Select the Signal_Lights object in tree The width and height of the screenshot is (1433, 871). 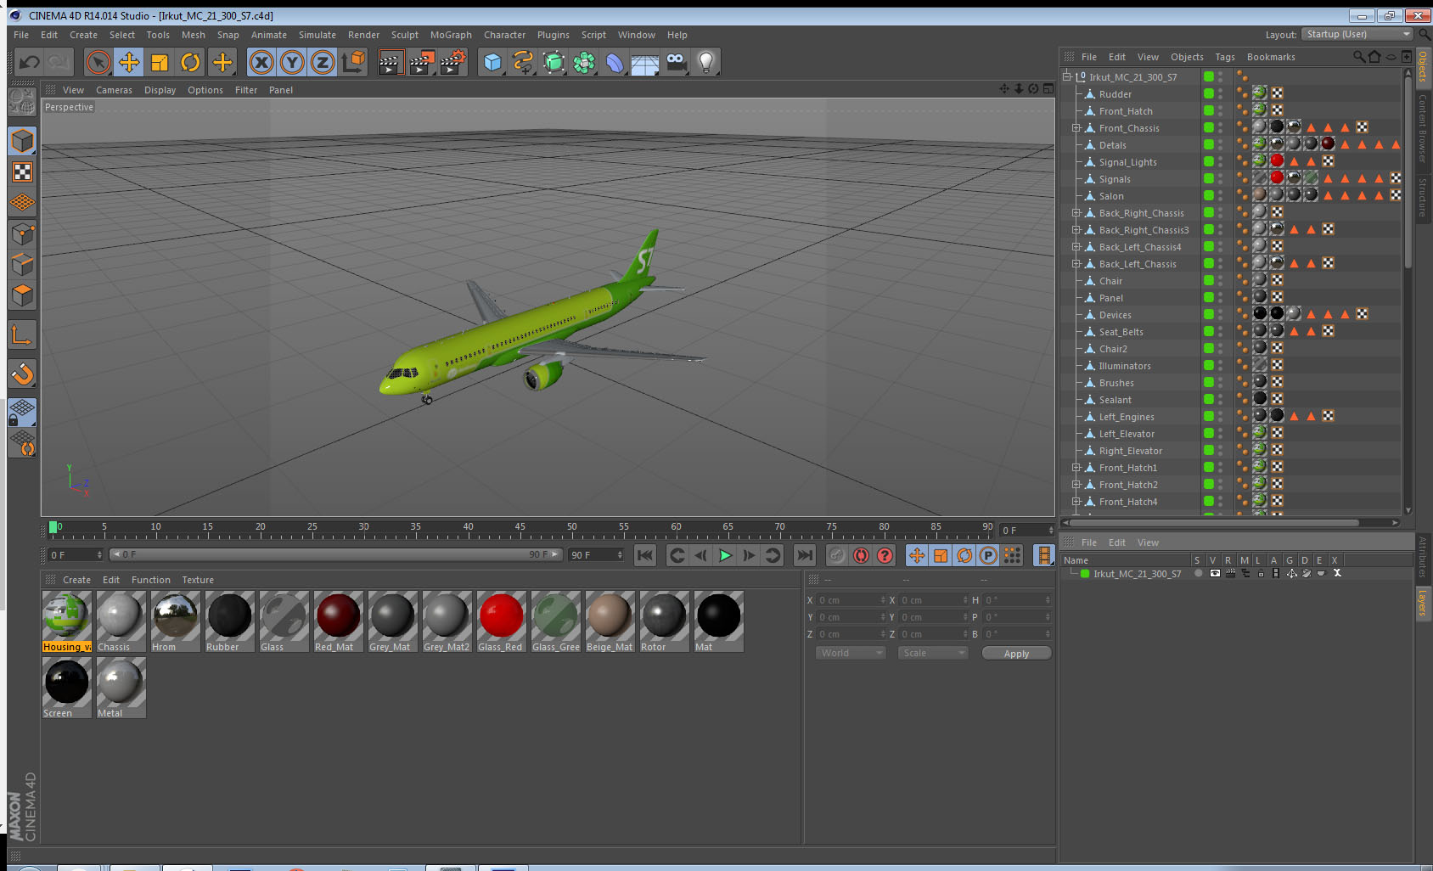pyautogui.click(x=1127, y=162)
